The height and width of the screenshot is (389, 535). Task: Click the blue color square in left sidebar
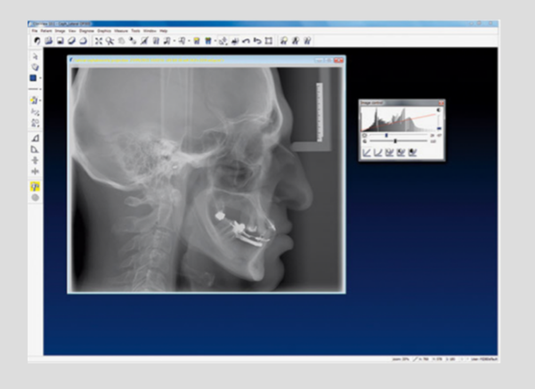pos(33,78)
